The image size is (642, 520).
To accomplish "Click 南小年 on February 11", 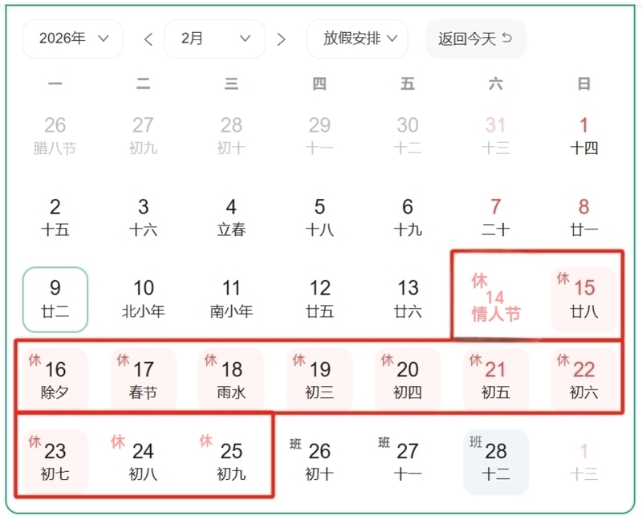I will 231,298.
